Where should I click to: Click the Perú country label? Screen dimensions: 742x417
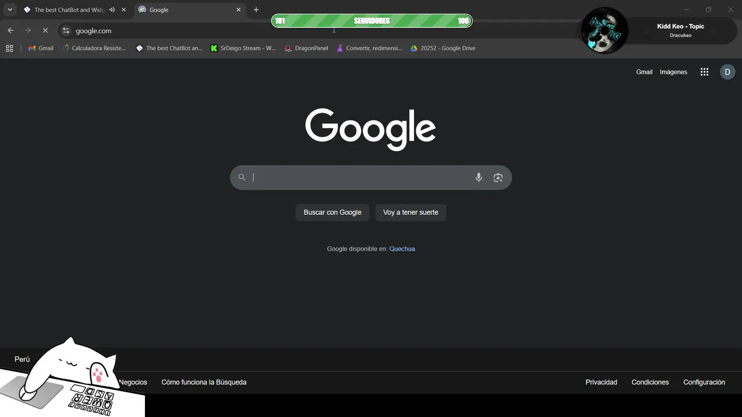point(22,359)
